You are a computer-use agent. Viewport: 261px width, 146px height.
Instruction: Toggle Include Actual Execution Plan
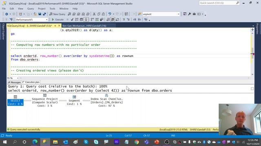point(92,19)
